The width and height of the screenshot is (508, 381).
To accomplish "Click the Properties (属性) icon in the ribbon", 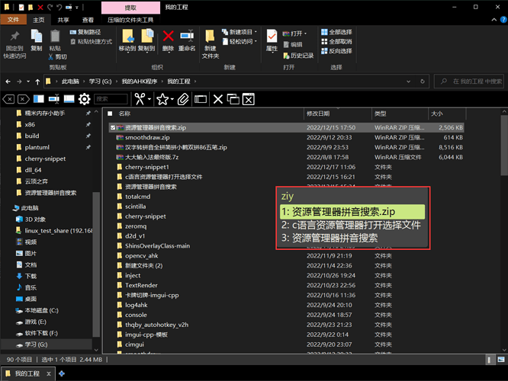I will pyautogui.click(x=272, y=38).
